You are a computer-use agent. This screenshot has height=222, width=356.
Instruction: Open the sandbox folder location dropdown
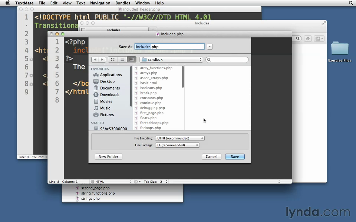tap(171, 60)
